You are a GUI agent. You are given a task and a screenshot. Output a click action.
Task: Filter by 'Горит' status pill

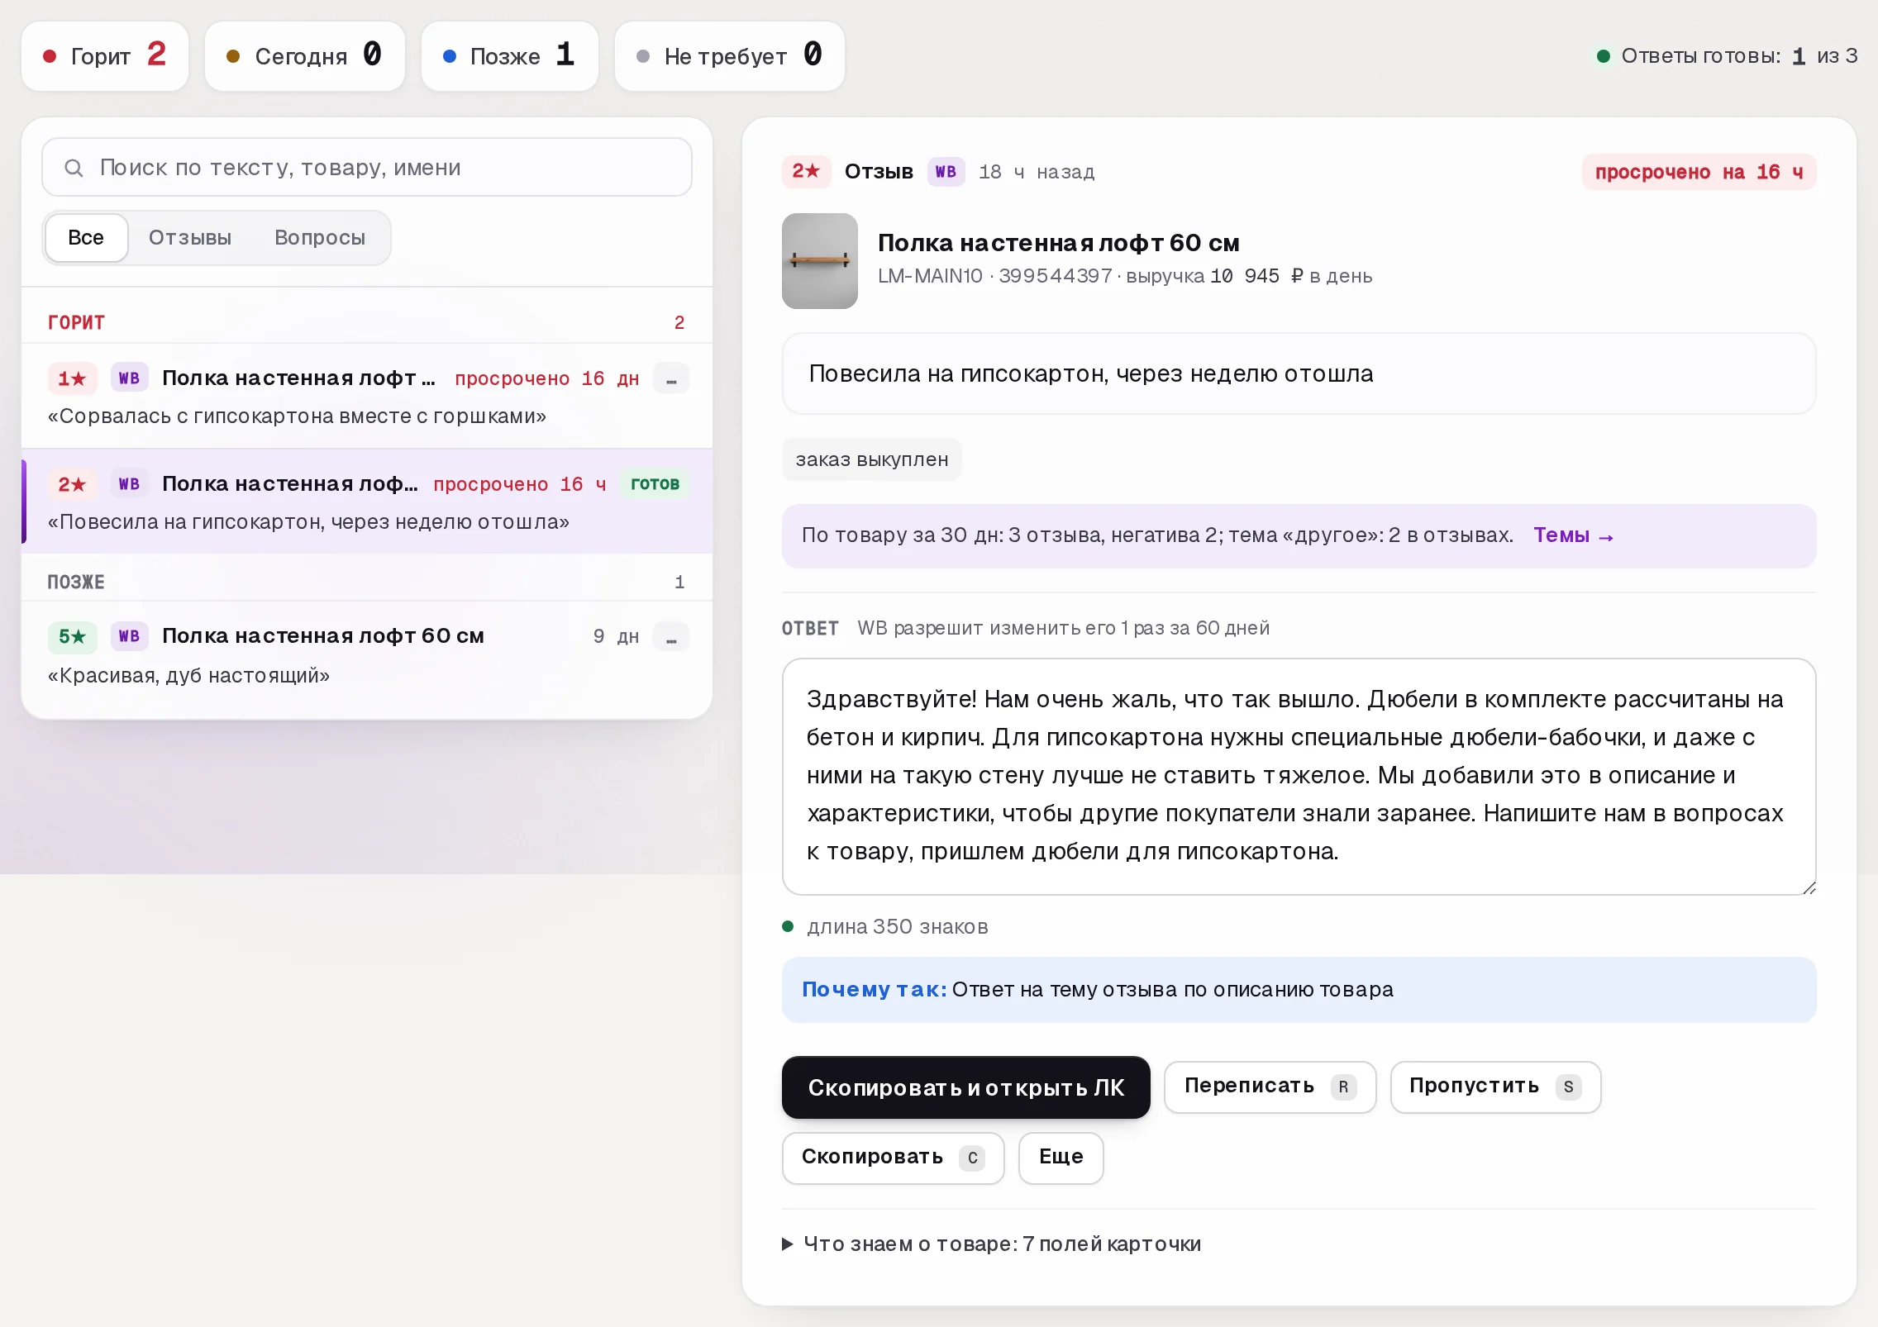point(105,56)
